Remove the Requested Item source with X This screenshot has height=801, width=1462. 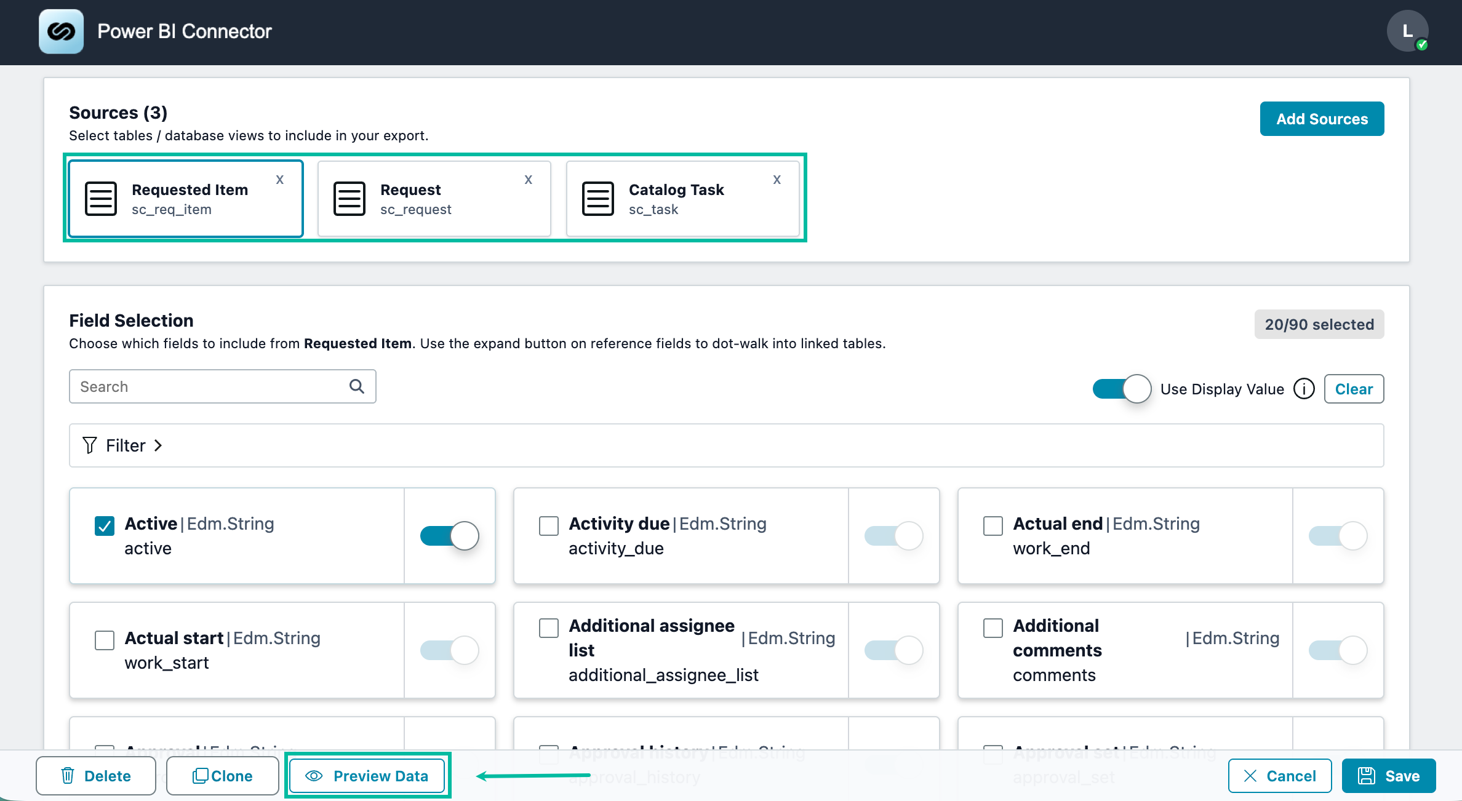pos(280,180)
